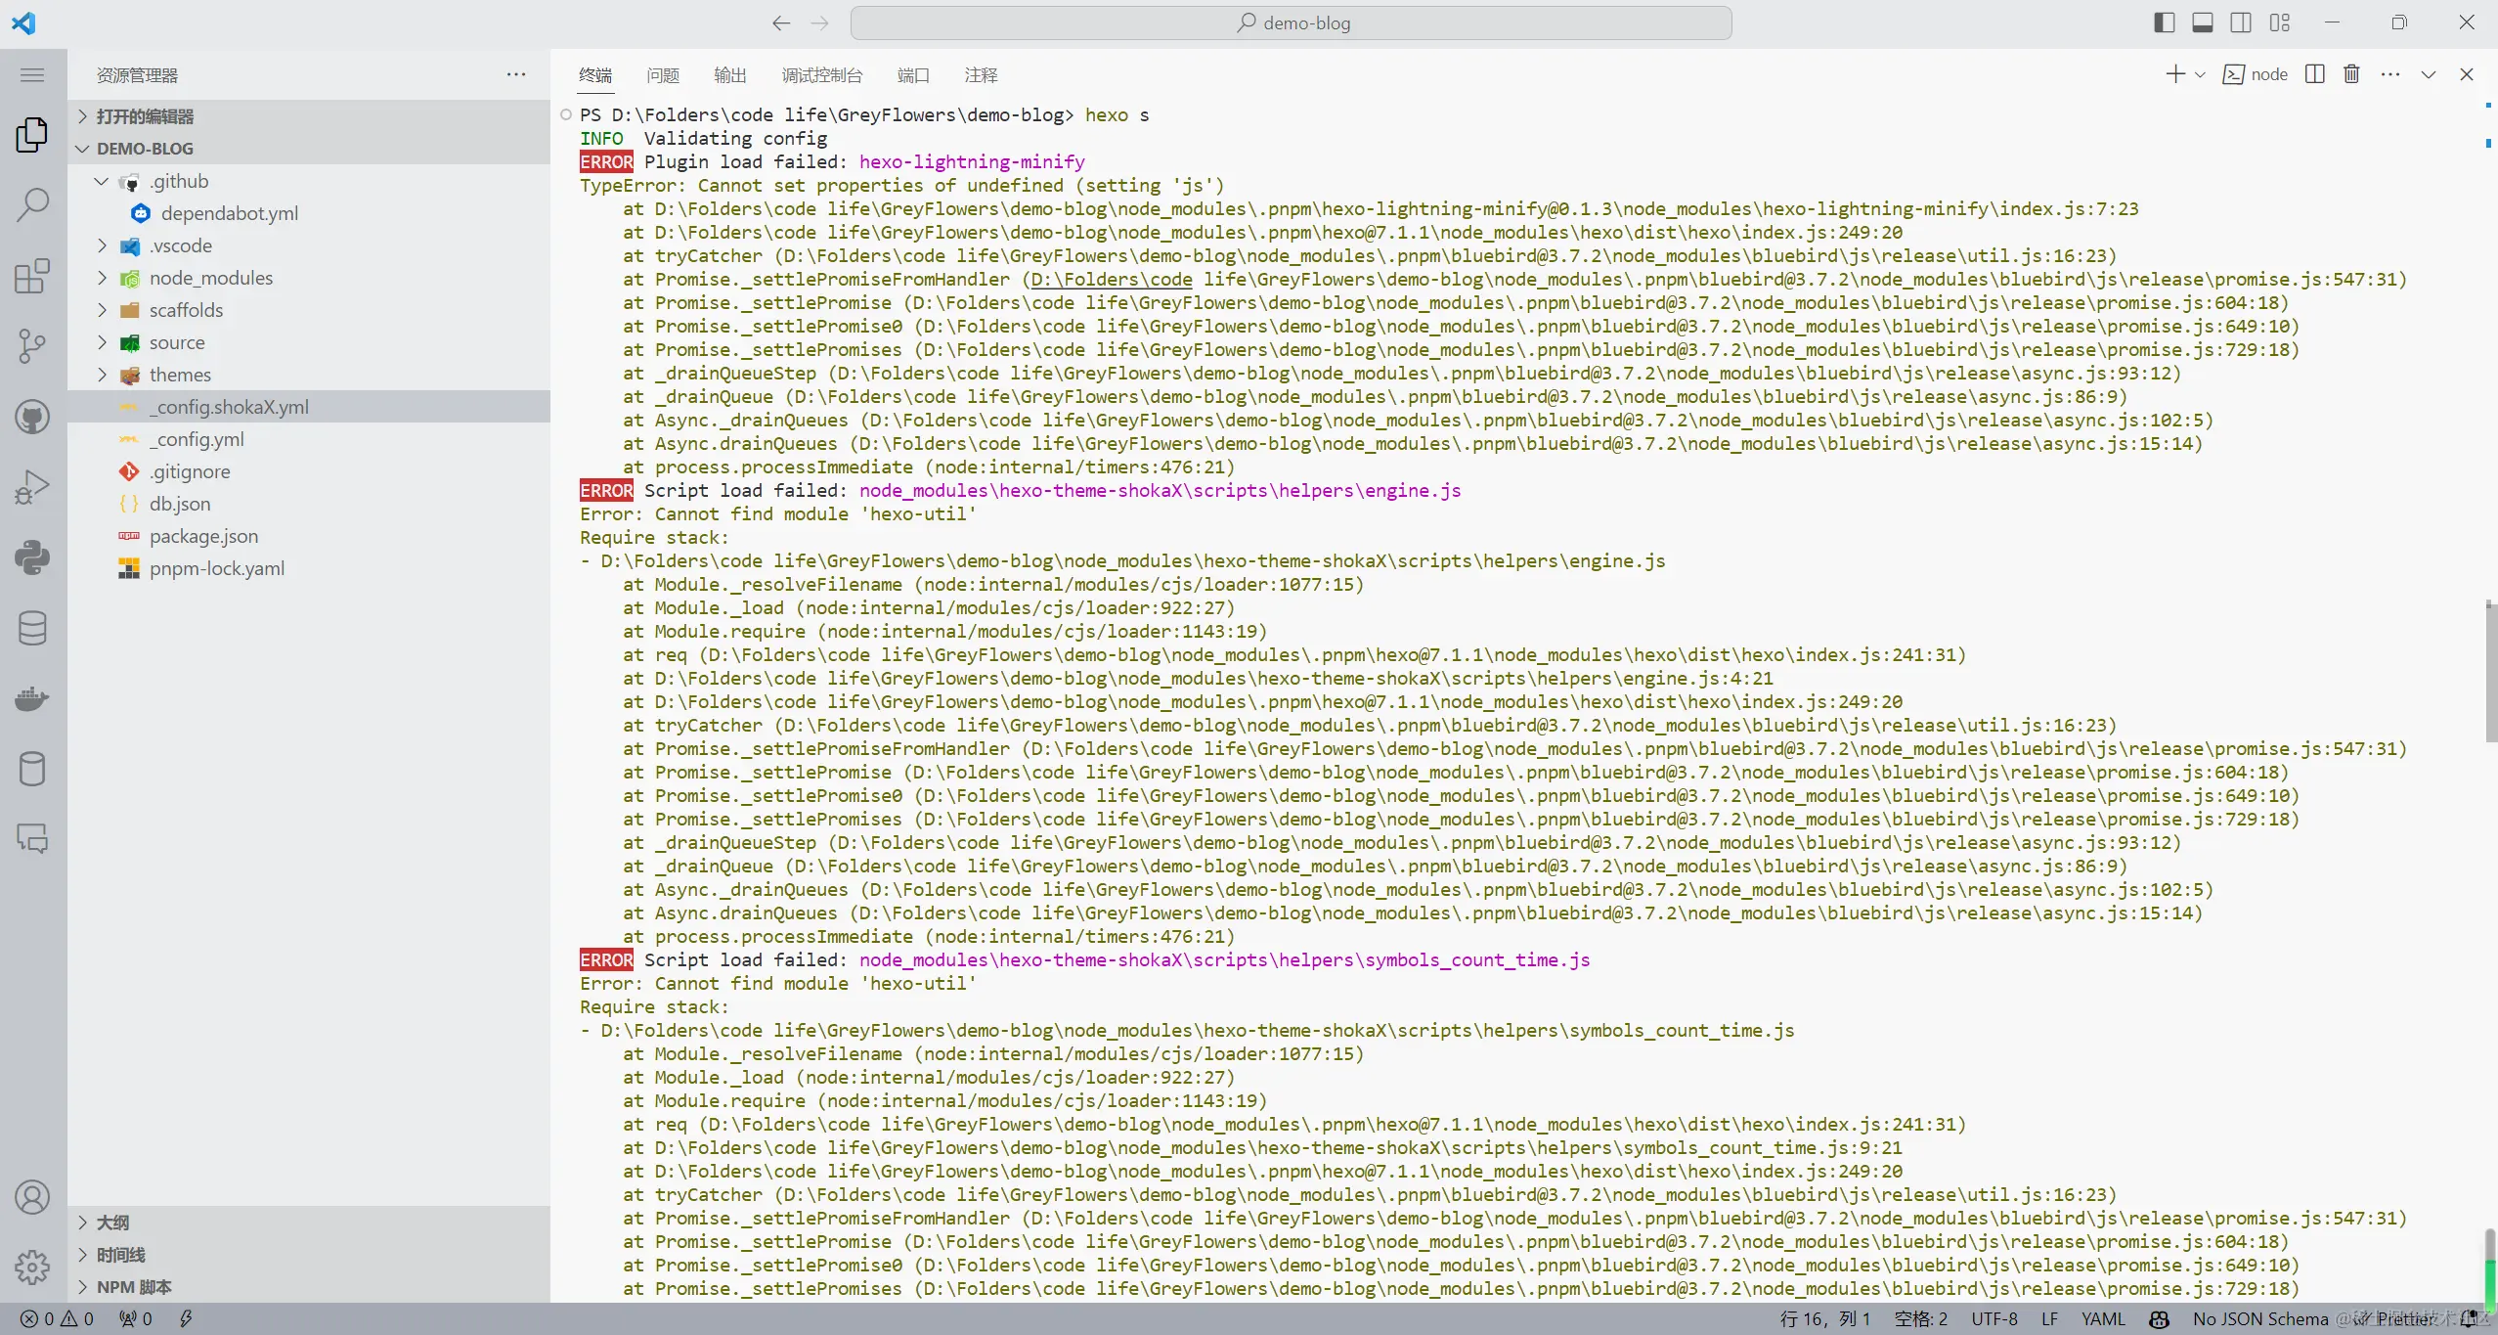Expand the node_modules folder
Viewport: 2498px width, 1335px height.
pyautogui.click(x=210, y=278)
